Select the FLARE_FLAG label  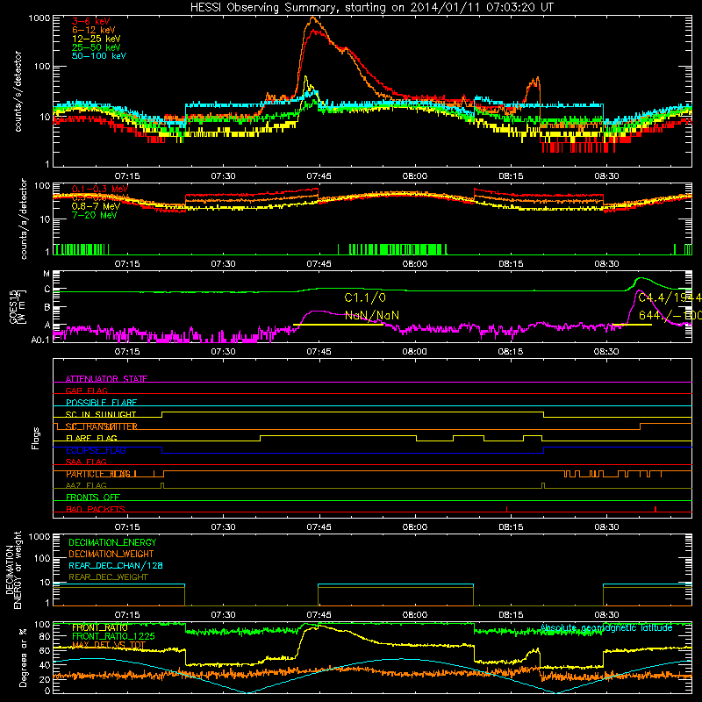[91, 438]
